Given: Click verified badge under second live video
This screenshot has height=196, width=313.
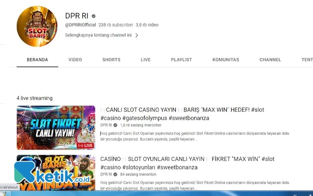Looking at the screenshot, I should pos(115,175).
